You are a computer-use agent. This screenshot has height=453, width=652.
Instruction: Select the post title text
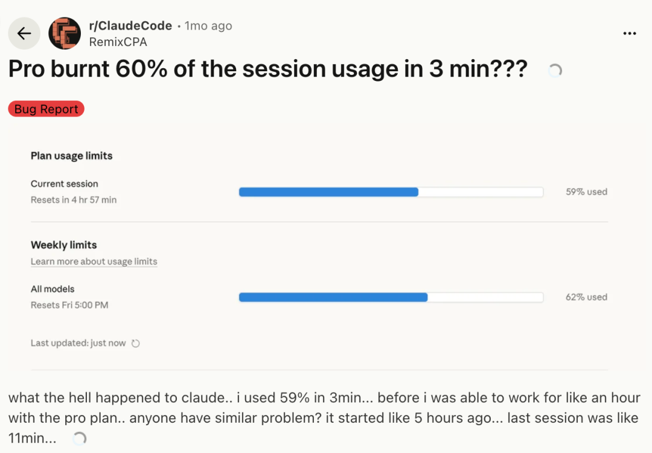[x=268, y=69]
